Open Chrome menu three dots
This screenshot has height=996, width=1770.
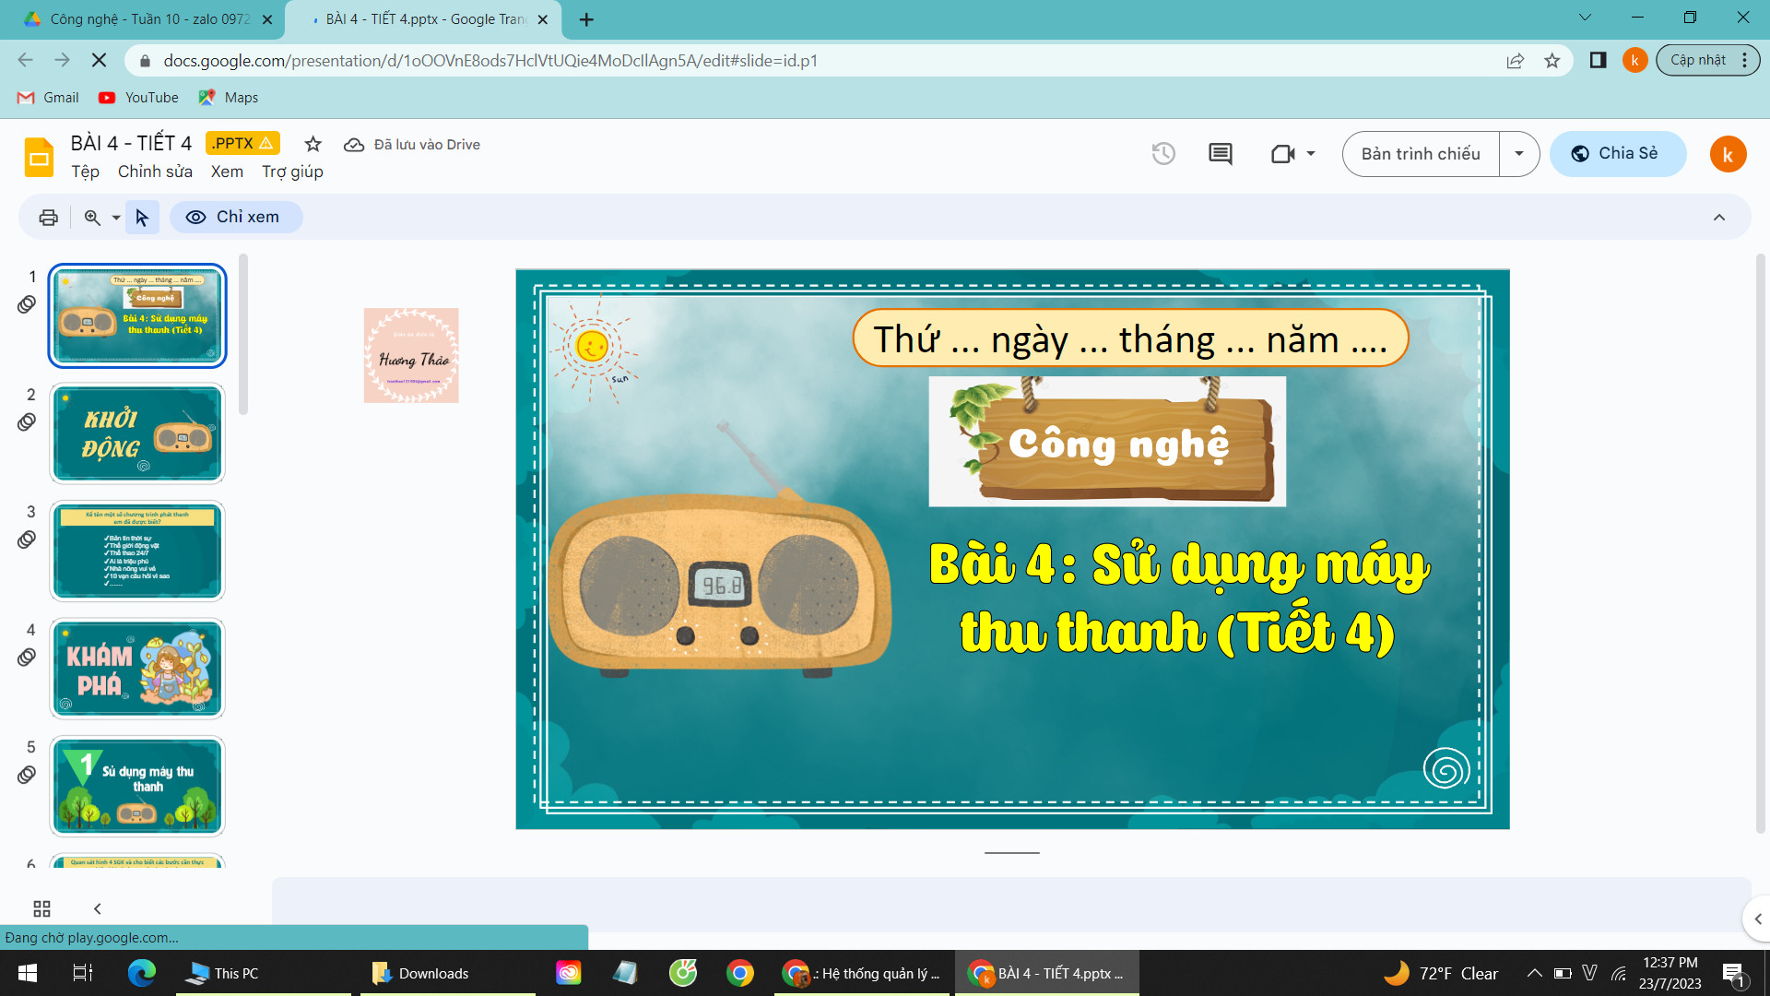(1744, 61)
